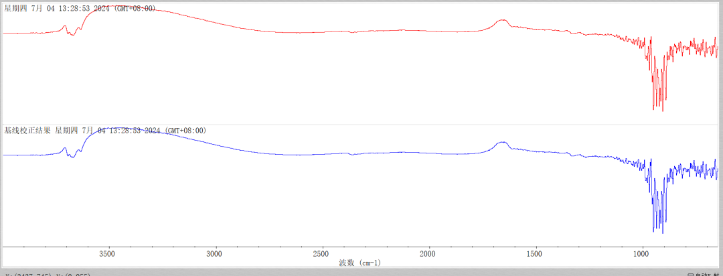
Task: Click the 1000 tick on wavenumber axis
Action: [641, 254]
